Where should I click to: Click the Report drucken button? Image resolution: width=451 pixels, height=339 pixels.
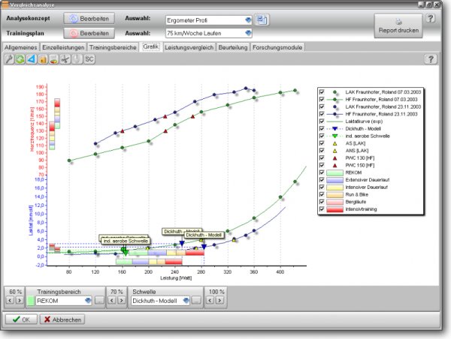click(x=398, y=25)
